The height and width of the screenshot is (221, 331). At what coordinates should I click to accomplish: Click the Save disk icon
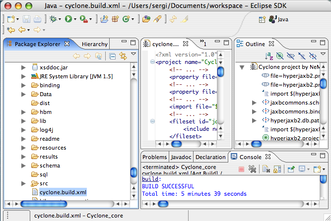pyautogui.click(x=26, y=19)
